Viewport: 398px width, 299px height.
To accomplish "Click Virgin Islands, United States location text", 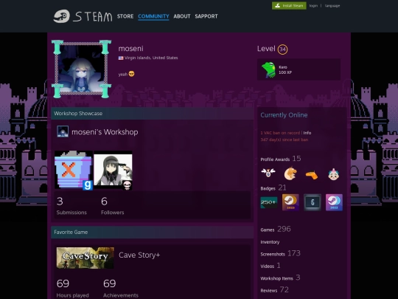I will 151,58.
